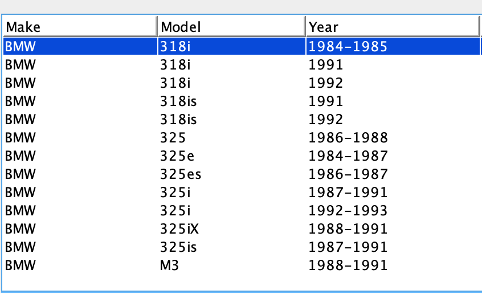Select the 325 model cell
The width and height of the screenshot is (482, 294).
point(231,137)
